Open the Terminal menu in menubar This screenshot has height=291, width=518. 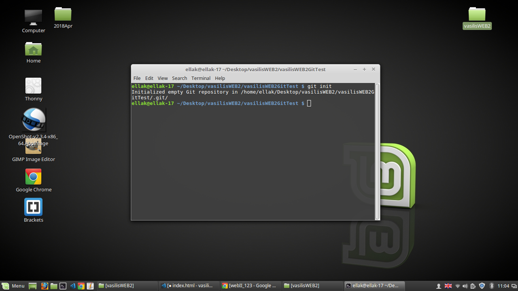[x=201, y=78]
